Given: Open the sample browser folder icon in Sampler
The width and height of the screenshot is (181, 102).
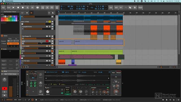Looking at the screenshot, I should coord(45,72).
